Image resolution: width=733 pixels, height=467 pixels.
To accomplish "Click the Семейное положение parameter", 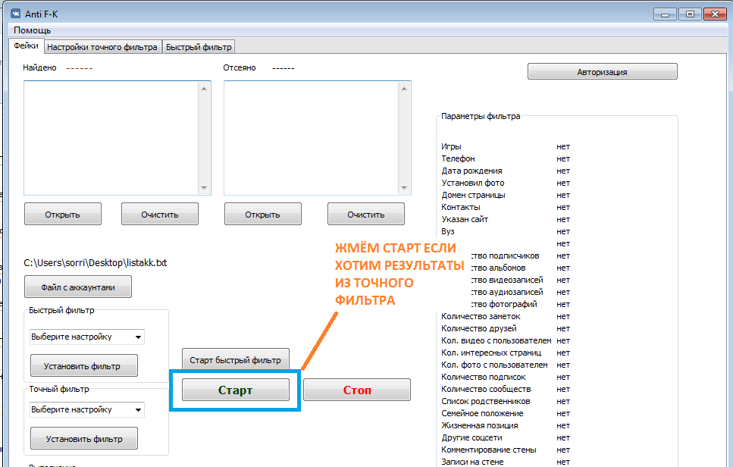I will click(x=482, y=414).
